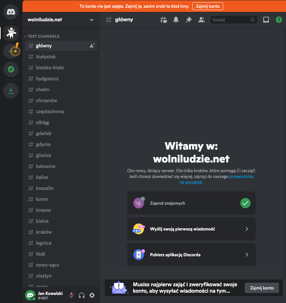Expand 'Wyślij swoją pierwszą wiadomość' step
This screenshot has height=303, width=286.
pyautogui.click(x=191, y=229)
